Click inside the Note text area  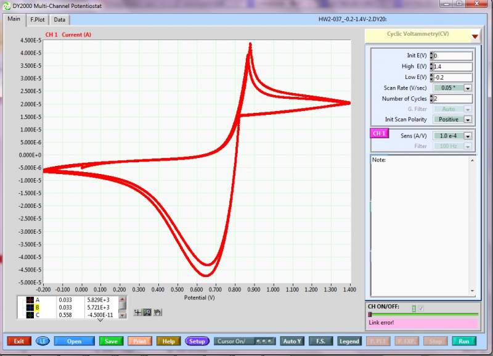tap(420, 225)
